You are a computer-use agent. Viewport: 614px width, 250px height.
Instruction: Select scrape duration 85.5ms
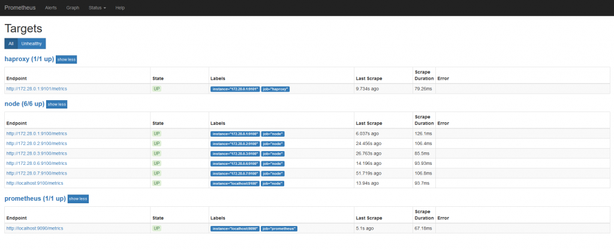pos(422,153)
